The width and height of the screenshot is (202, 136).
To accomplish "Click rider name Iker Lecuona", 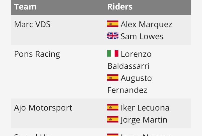I will [x=145, y=108].
